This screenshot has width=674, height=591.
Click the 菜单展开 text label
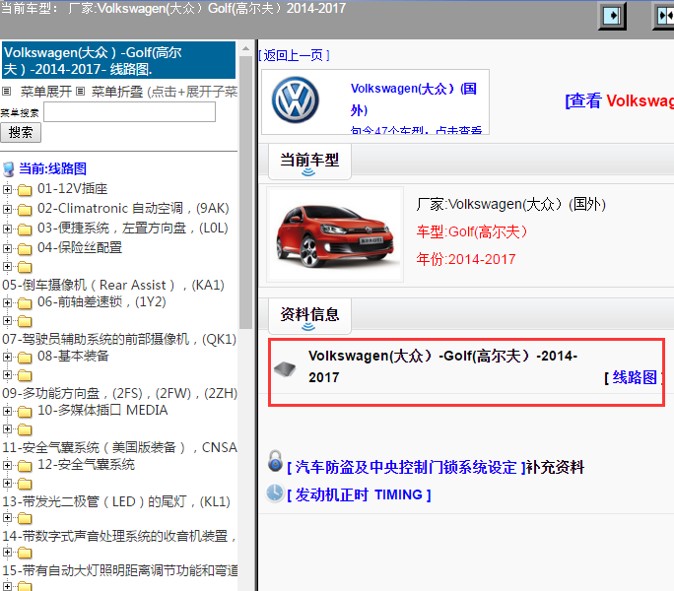tap(46, 92)
